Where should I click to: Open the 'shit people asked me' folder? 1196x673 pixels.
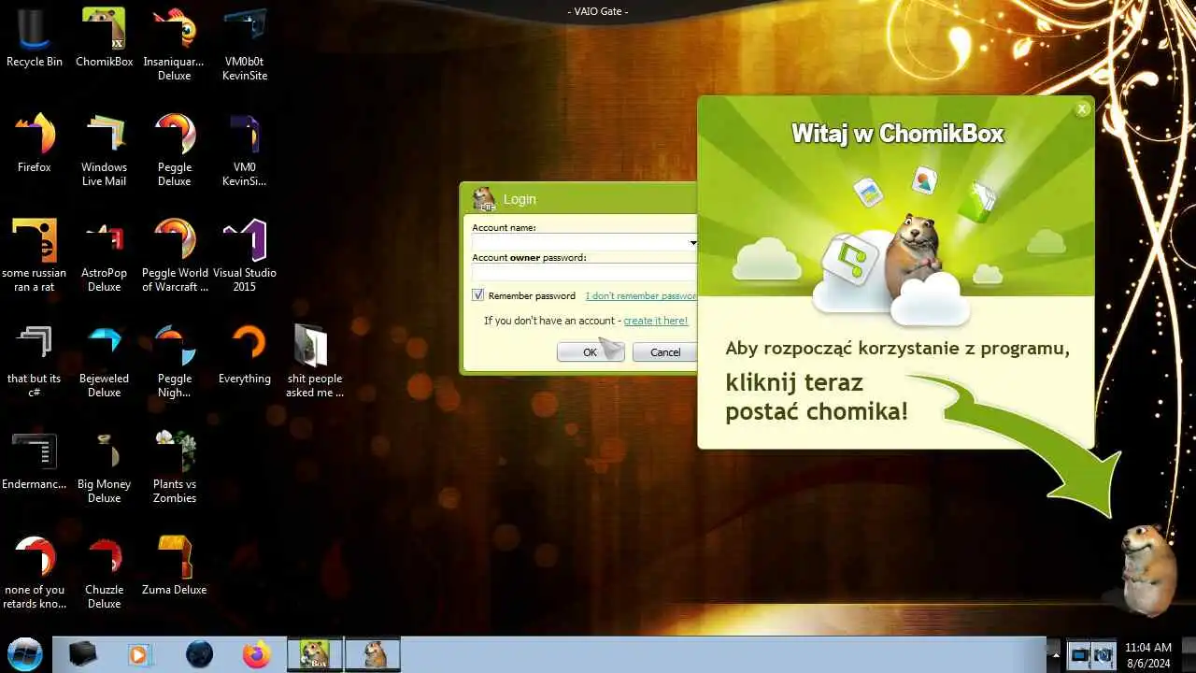[315, 362]
